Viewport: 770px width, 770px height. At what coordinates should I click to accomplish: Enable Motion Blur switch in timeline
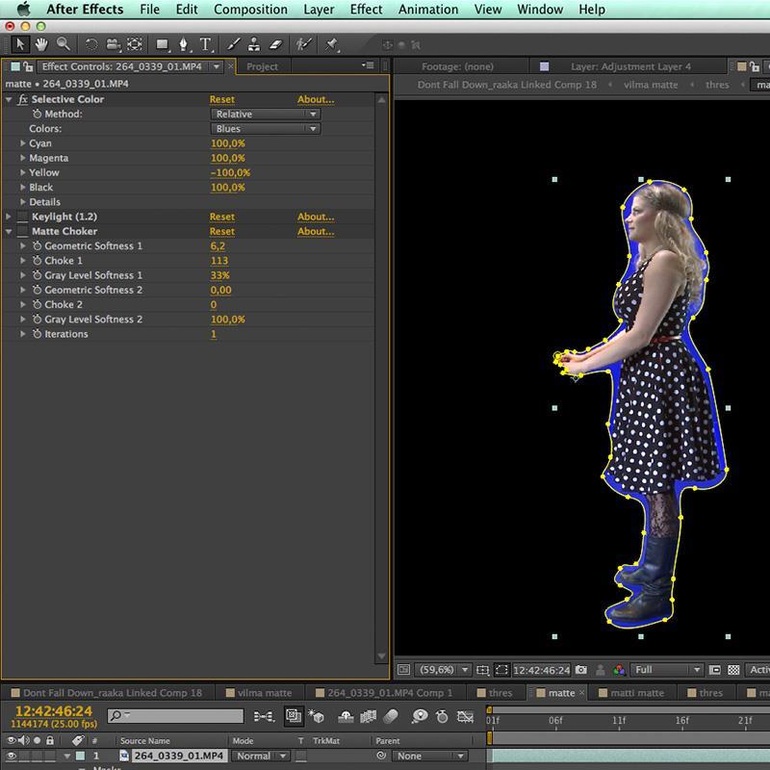[391, 716]
